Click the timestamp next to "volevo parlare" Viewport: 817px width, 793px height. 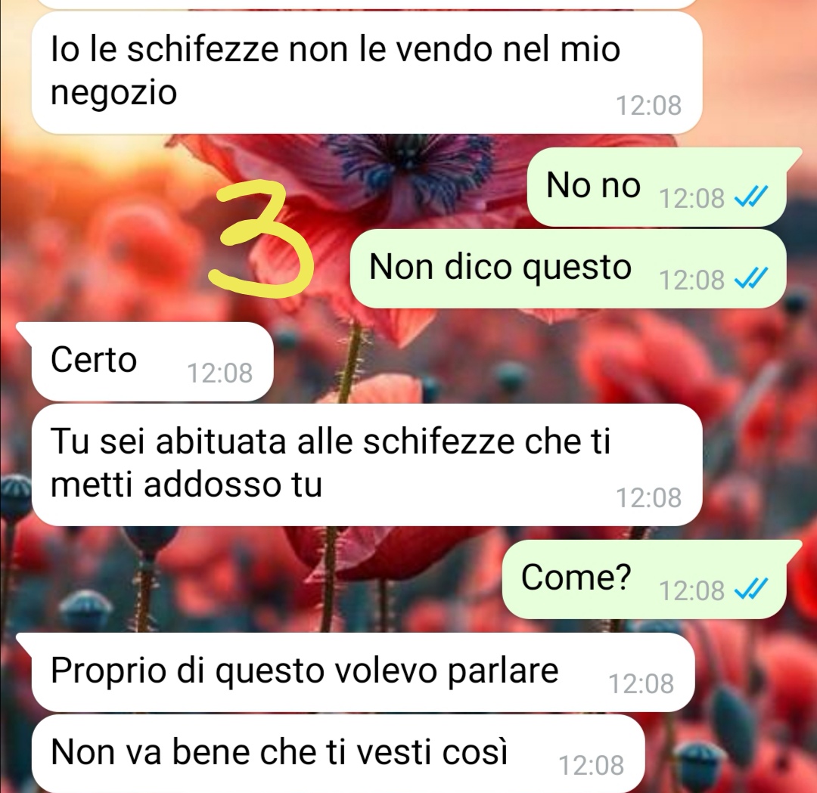click(x=641, y=683)
